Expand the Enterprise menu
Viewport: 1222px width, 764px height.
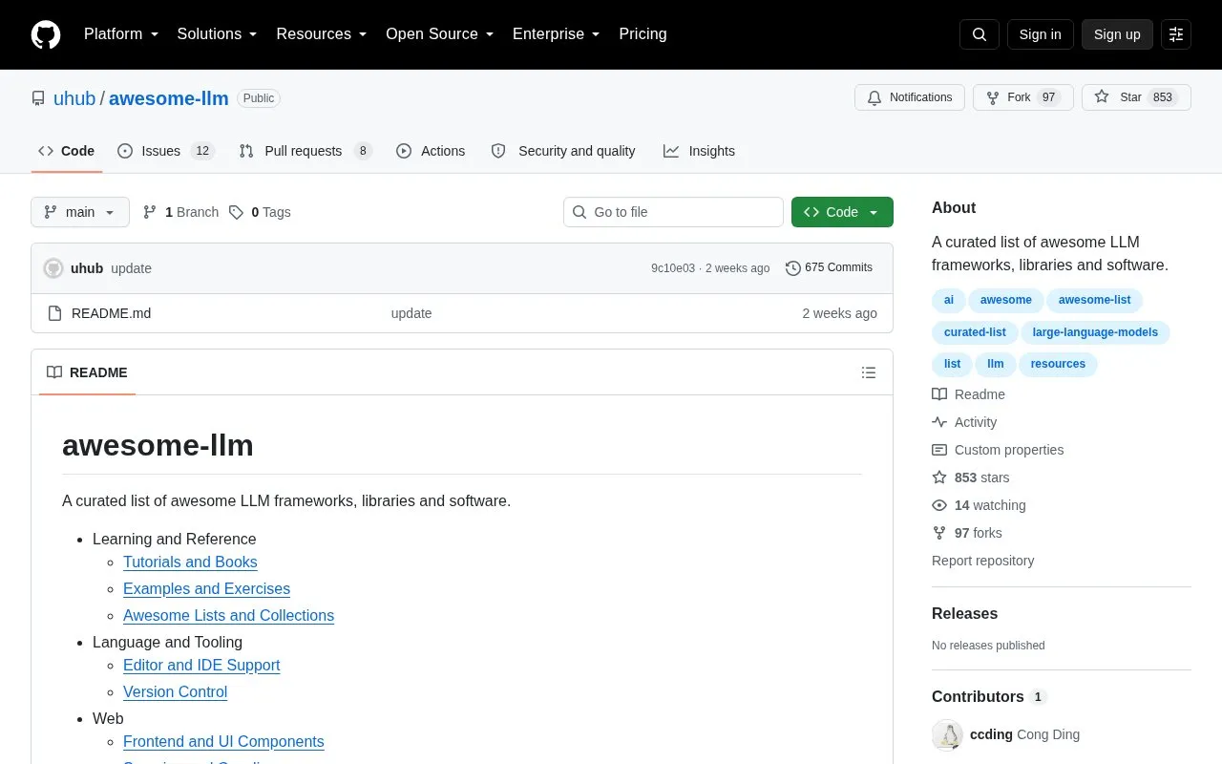[557, 34]
